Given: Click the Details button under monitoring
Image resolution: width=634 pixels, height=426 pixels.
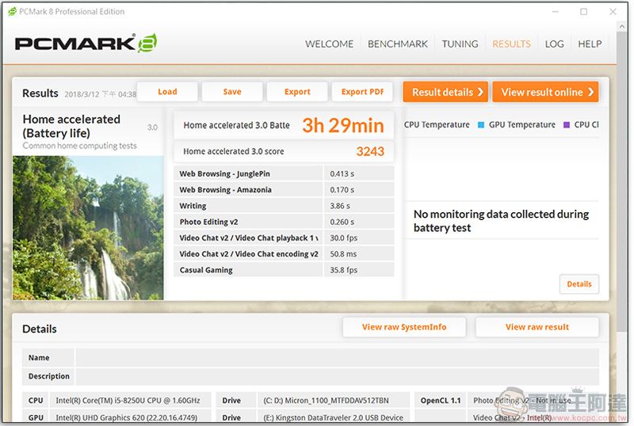Looking at the screenshot, I should (x=579, y=284).
